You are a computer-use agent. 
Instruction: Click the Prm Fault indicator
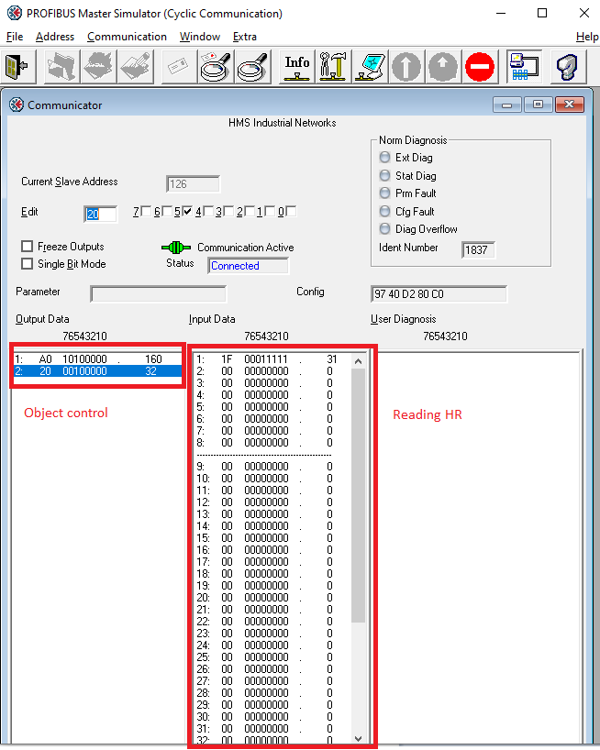coord(384,193)
